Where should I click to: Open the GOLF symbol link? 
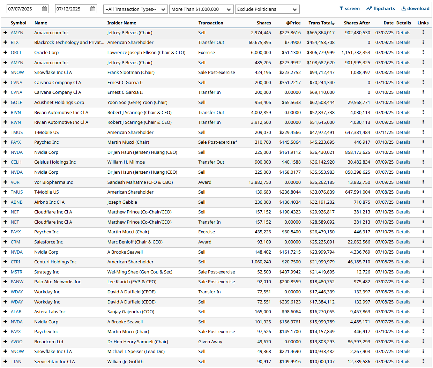(16, 102)
